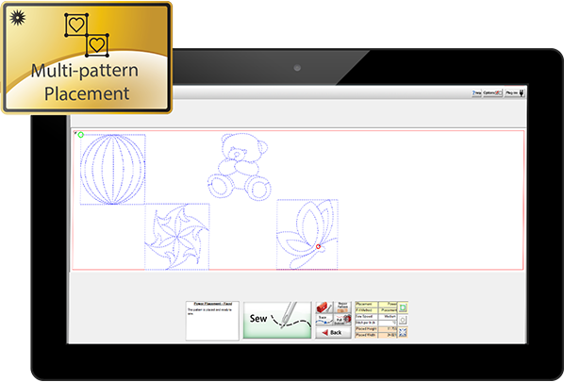Open the Help menu
564x382 pixels.
pyautogui.click(x=476, y=92)
